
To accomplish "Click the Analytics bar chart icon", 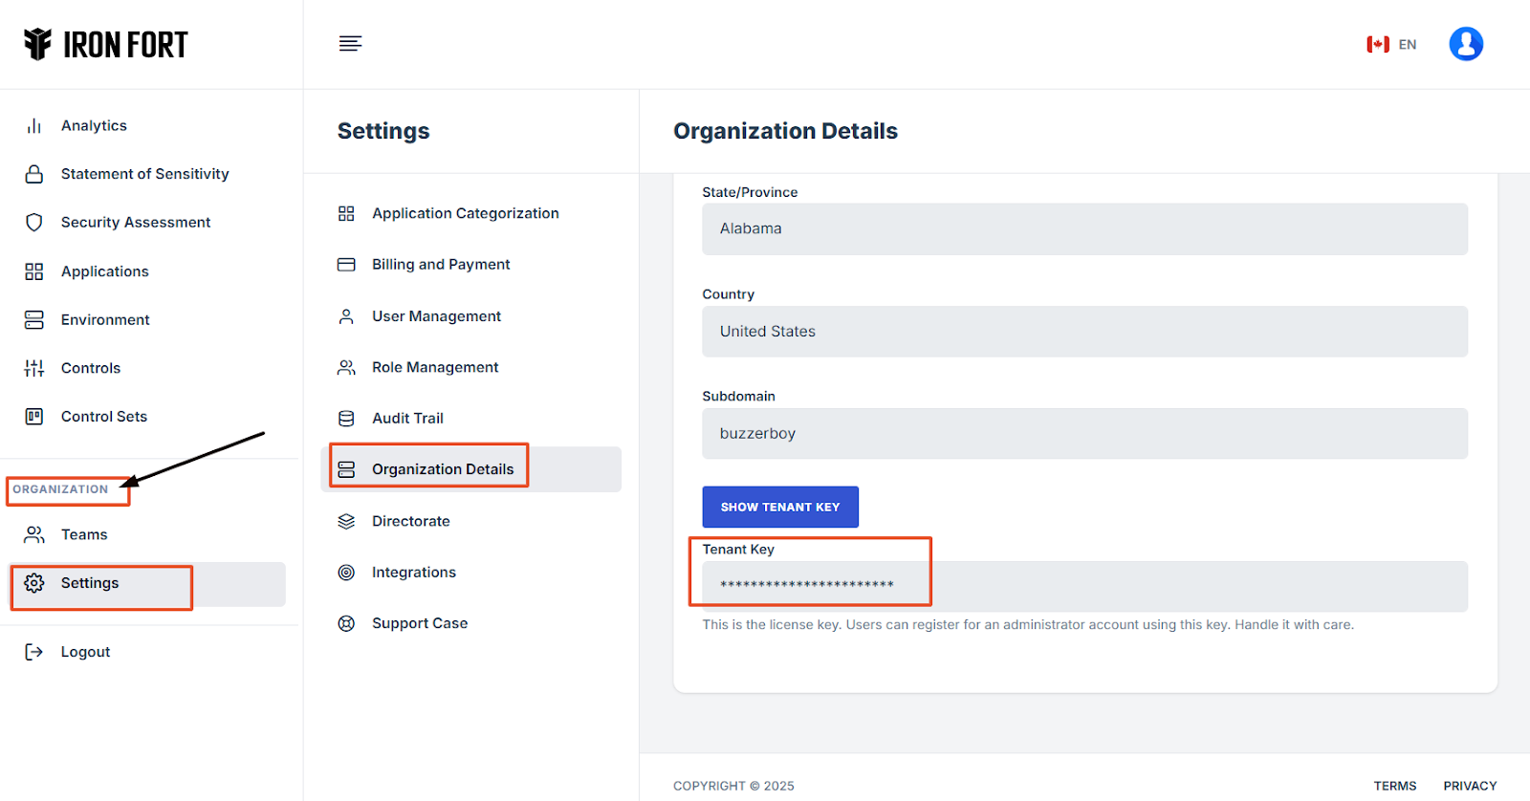I will (x=34, y=126).
